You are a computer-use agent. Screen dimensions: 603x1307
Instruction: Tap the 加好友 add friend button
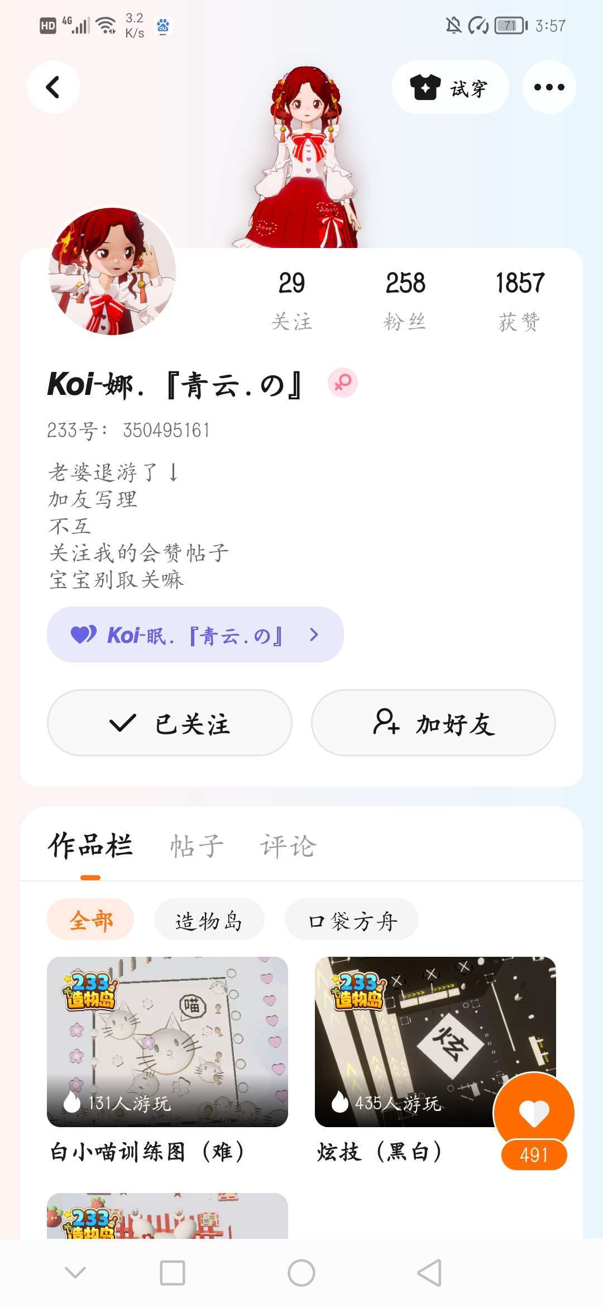pyautogui.click(x=433, y=723)
